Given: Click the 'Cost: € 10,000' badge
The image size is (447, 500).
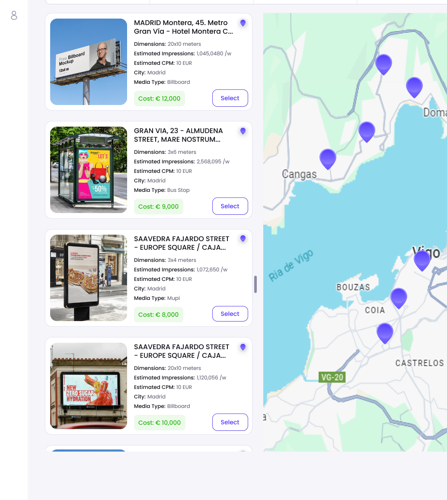Looking at the screenshot, I should click(160, 423).
